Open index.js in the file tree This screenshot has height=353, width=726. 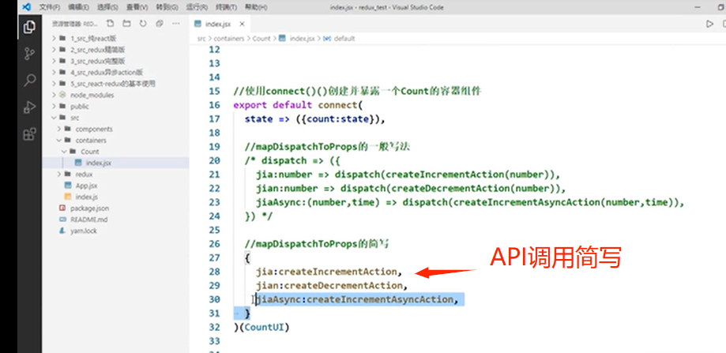pyautogui.click(x=87, y=197)
